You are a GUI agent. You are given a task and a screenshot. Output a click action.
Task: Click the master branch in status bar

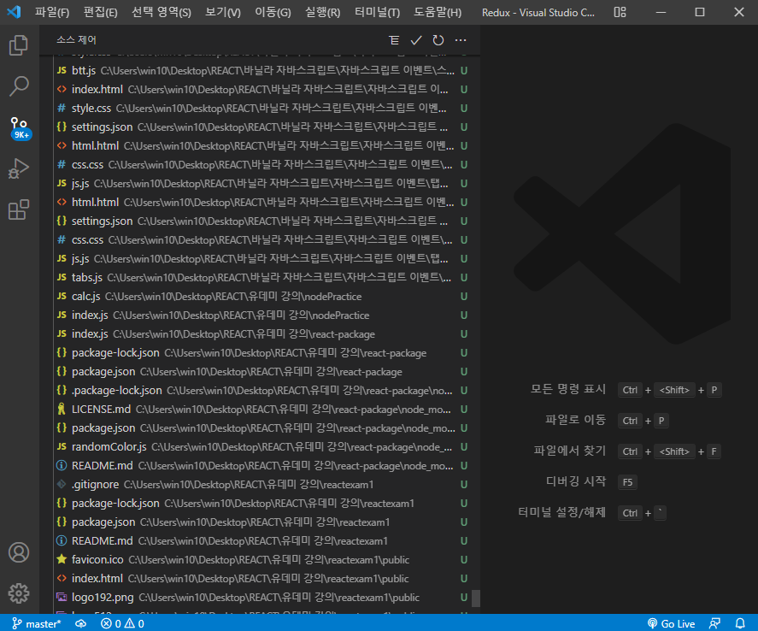pos(36,624)
